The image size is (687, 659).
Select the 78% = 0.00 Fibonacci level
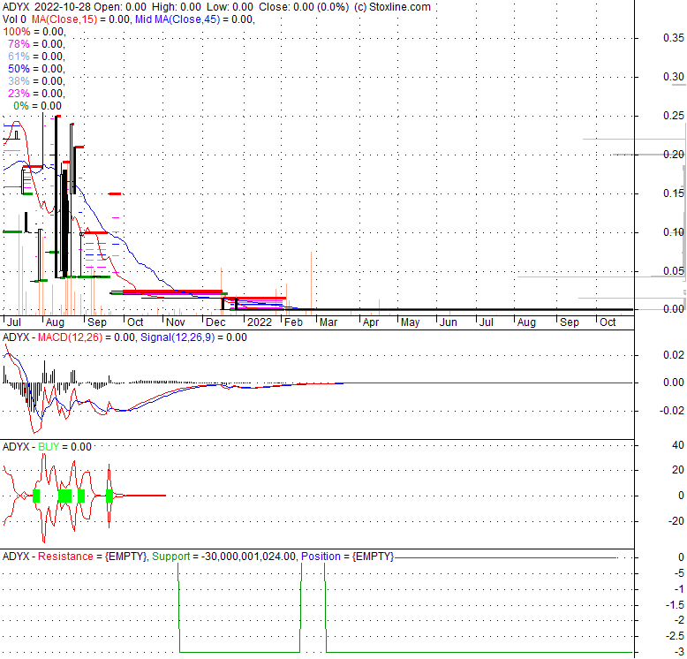coord(36,44)
